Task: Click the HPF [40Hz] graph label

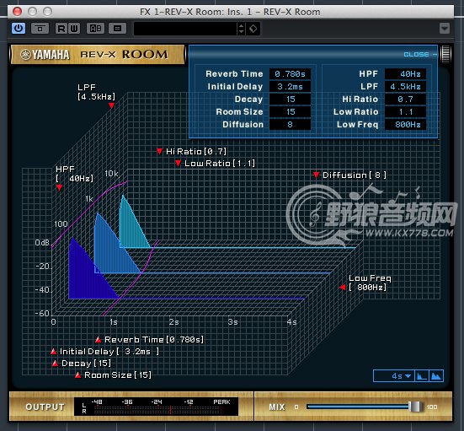Action: [74, 174]
